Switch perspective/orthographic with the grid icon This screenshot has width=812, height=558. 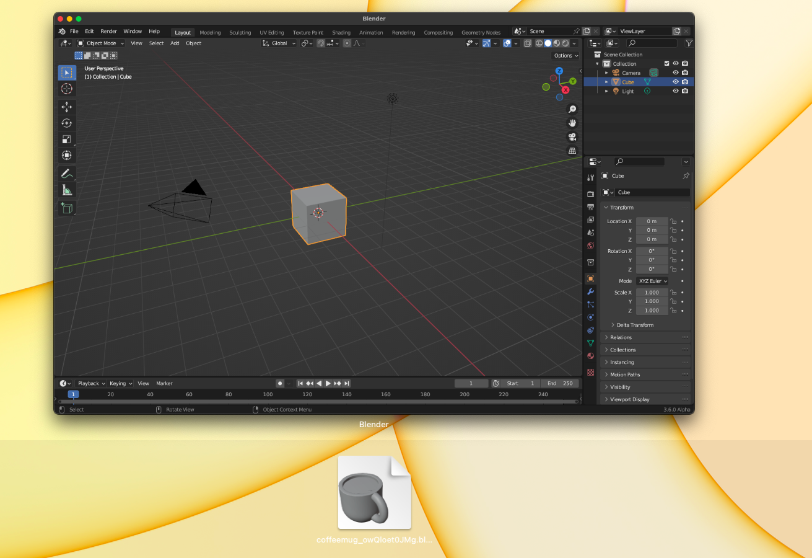pyautogui.click(x=572, y=151)
